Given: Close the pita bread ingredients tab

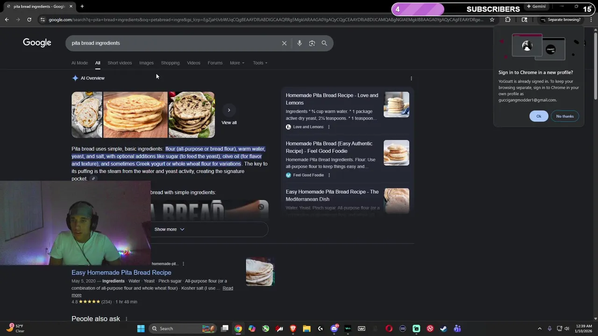Looking at the screenshot, I should (x=71, y=6).
